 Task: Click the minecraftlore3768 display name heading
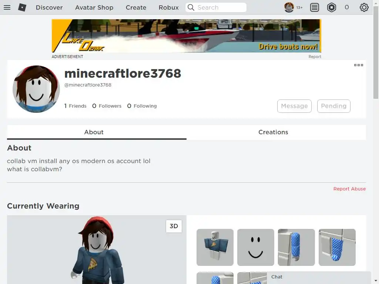123,73
